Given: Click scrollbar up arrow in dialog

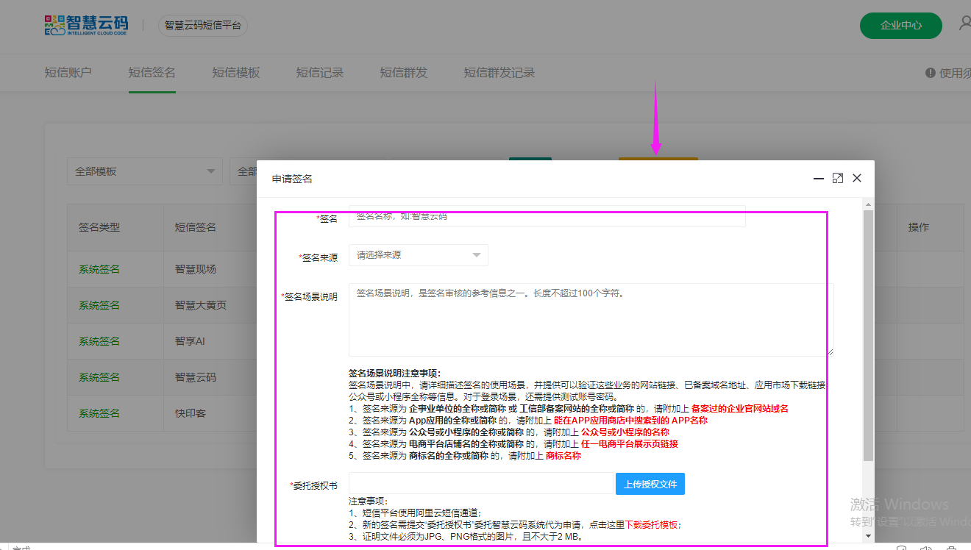Looking at the screenshot, I should coord(868,204).
